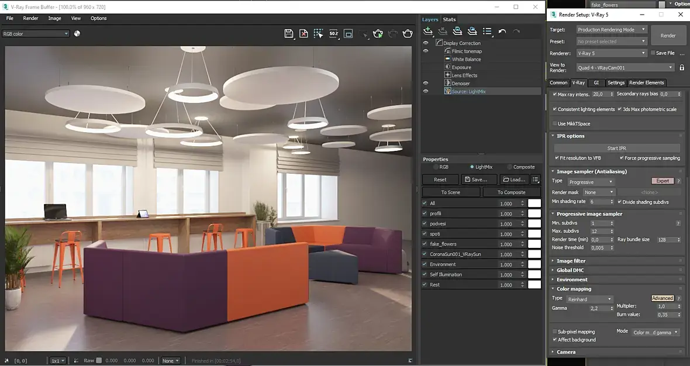Image resolution: width=690 pixels, height=366 pixels.
Task: Open the View to Render Quad 4 dropdown
Action: [625, 68]
